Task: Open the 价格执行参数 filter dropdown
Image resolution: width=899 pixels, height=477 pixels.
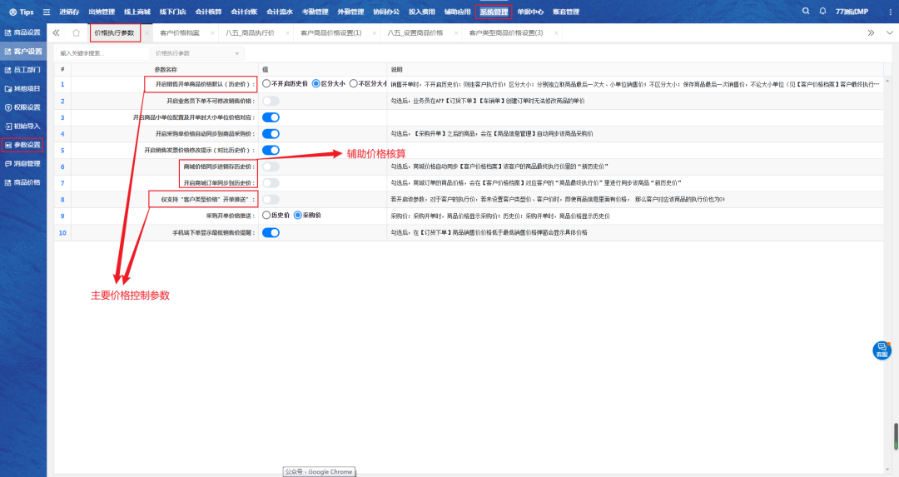Action: pos(197,53)
